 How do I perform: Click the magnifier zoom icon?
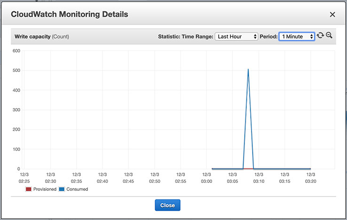(329, 35)
